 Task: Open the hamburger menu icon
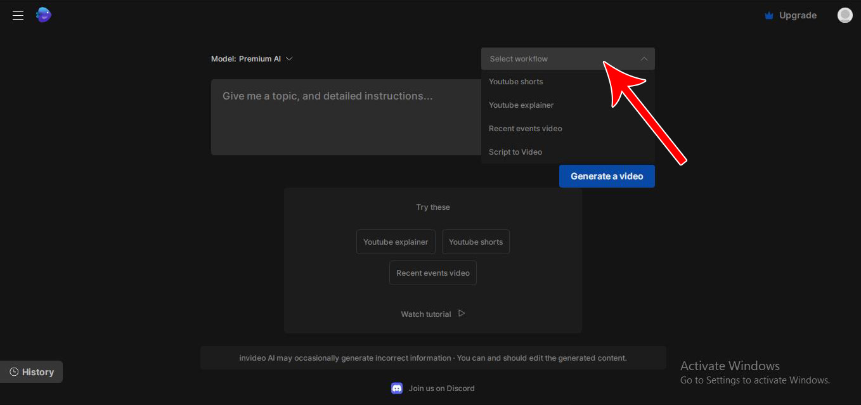pyautogui.click(x=18, y=15)
